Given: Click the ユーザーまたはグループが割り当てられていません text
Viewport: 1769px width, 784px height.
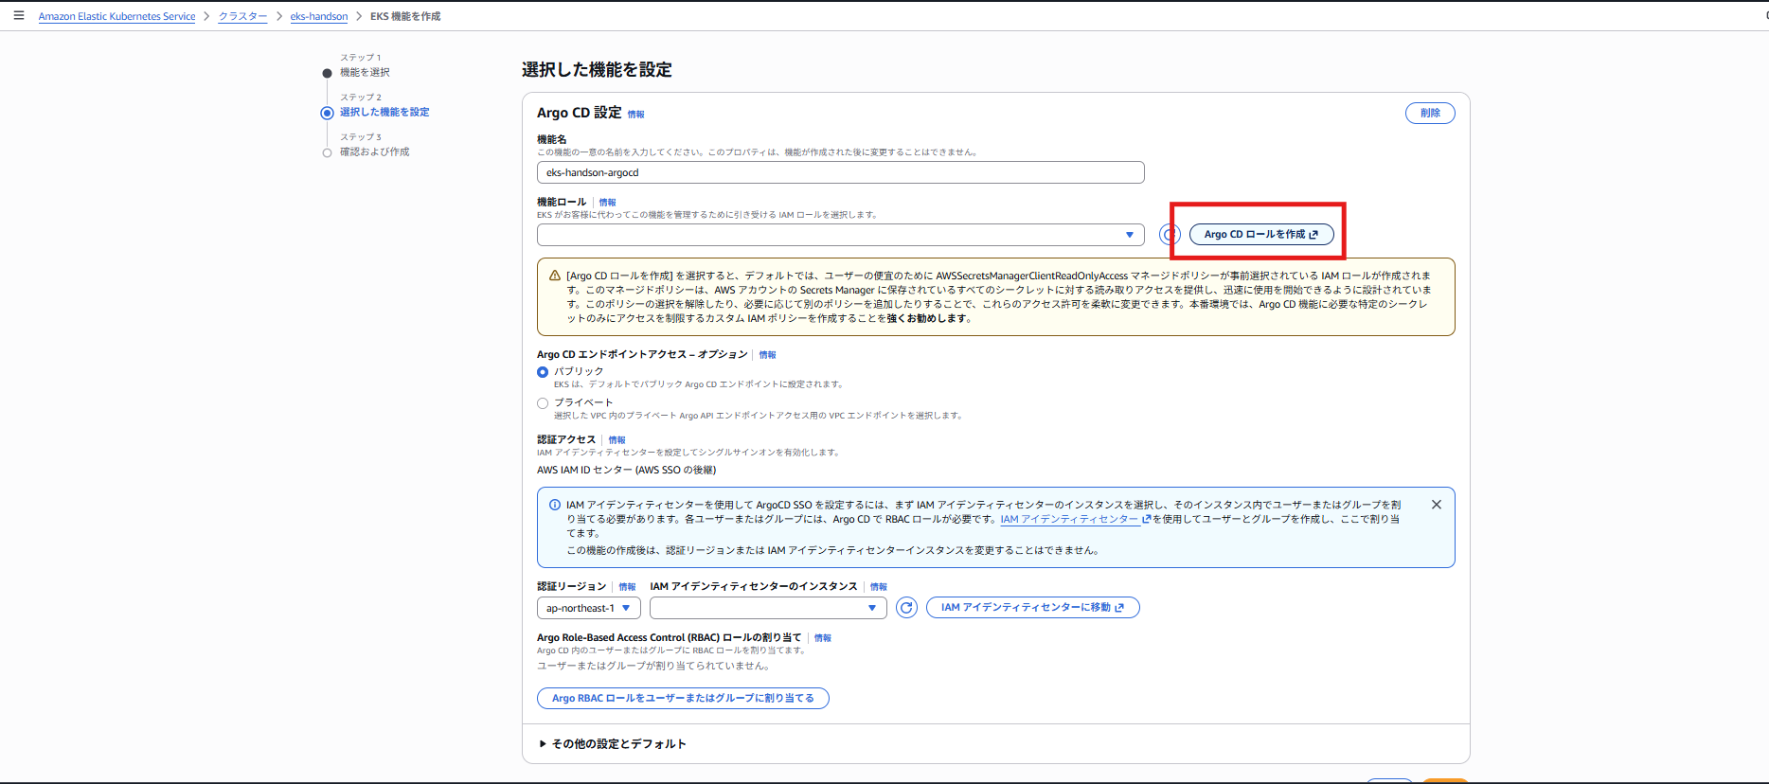Looking at the screenshot, I should click(x=653, y=666).
